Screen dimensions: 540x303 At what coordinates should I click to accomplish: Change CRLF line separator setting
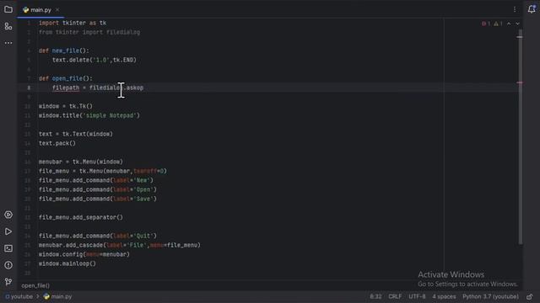(395, 296)
